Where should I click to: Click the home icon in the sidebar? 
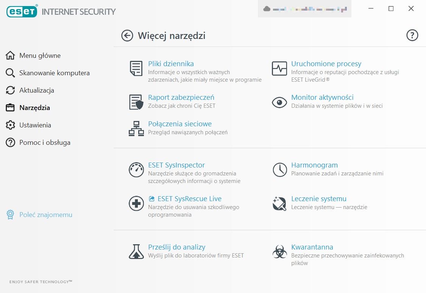[x=10, y=55]
